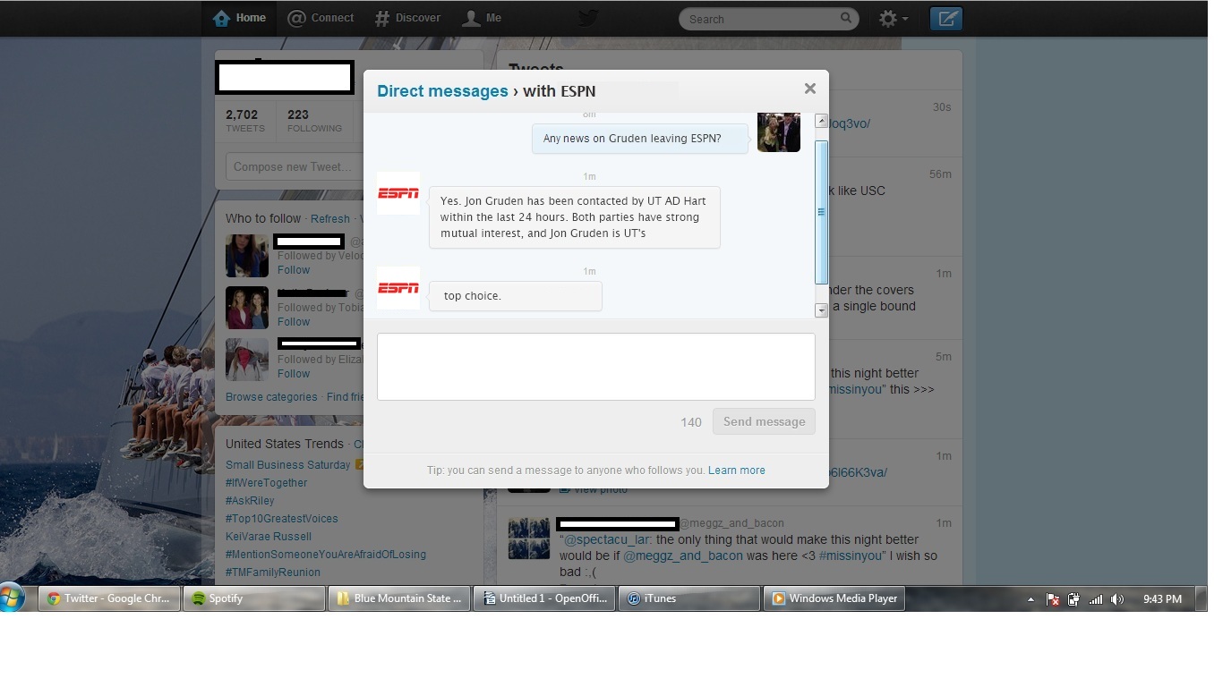Screen dimensions: 1223x687
Task: Switch to iTunes in taskbar
Action: [x=689, y=598]
